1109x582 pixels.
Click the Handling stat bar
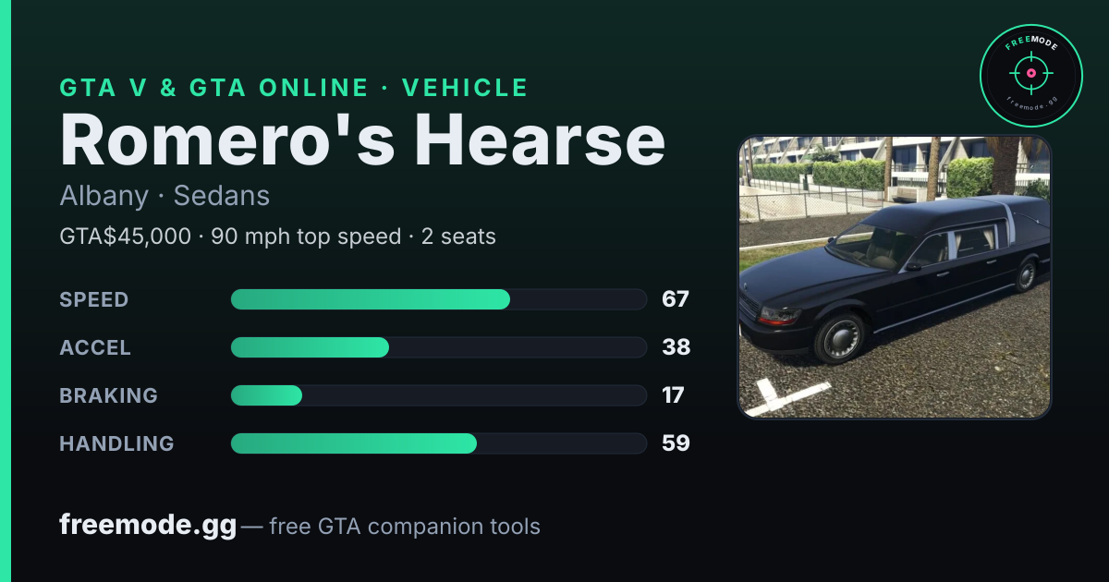click(438, 443)
